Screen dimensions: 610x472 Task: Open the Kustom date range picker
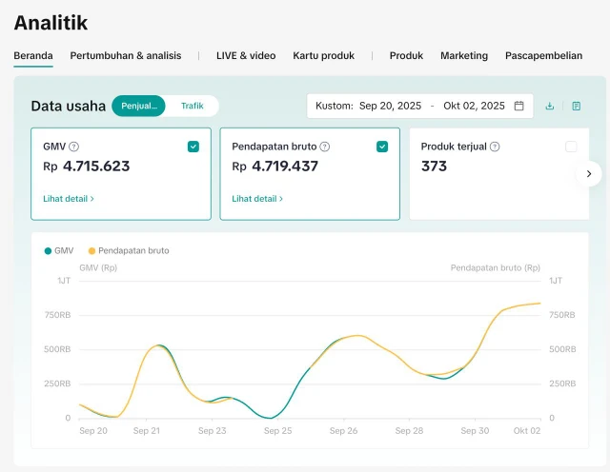(419, 106)
